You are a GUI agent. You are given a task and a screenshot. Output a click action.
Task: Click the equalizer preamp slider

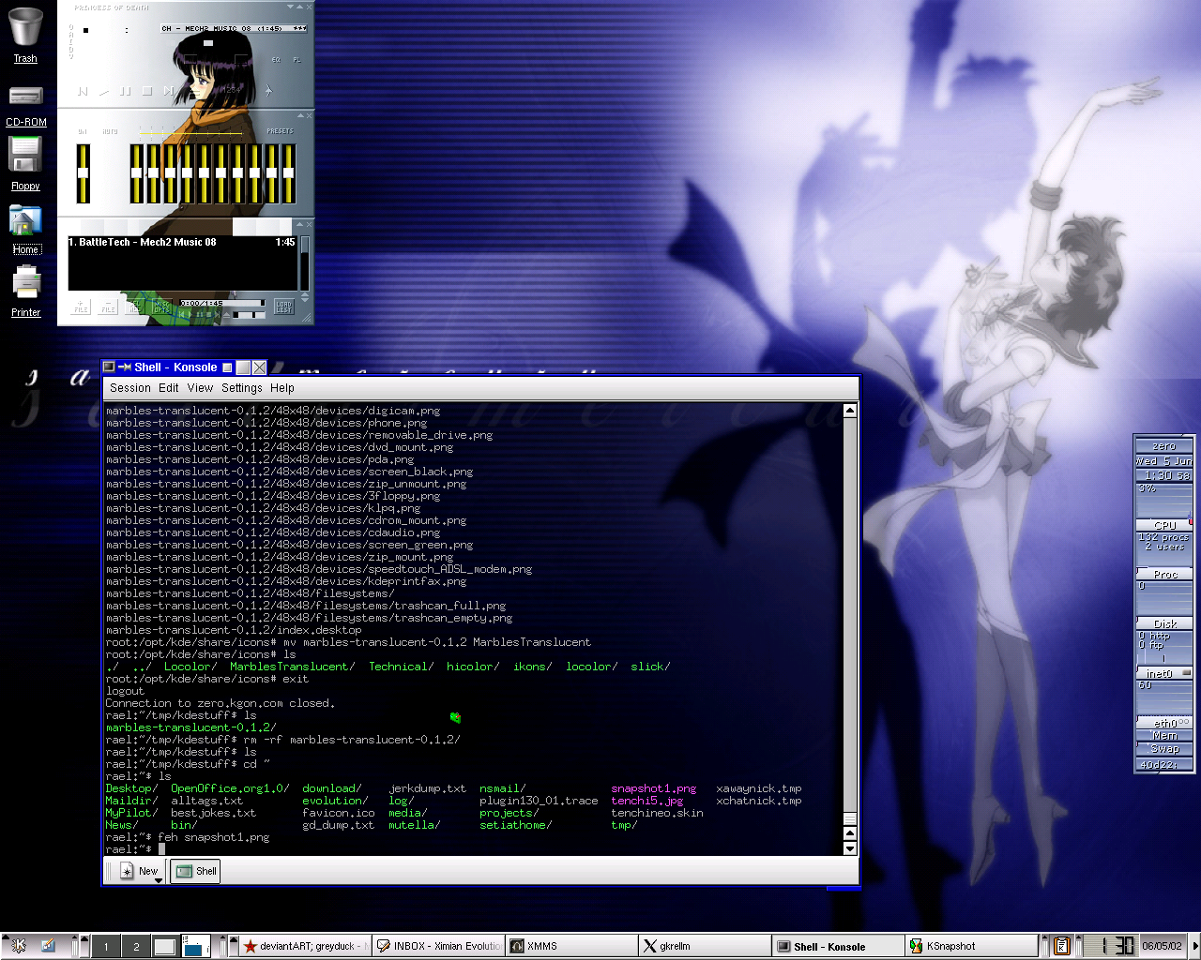pos(83,173)
